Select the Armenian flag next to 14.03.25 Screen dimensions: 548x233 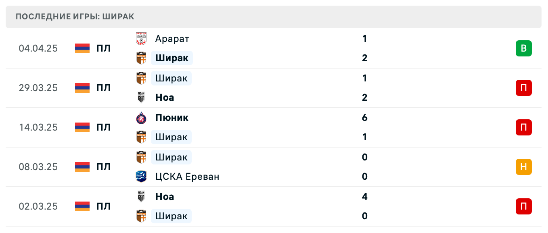point(82,127)
